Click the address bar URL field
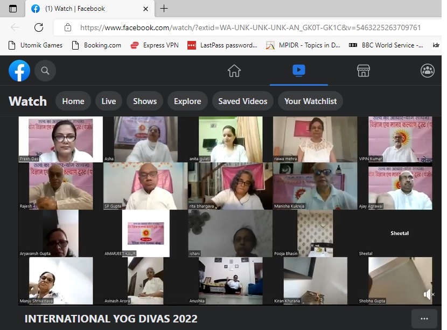The image size is (447, 330). pyautogui.click(x=250, y=27)
